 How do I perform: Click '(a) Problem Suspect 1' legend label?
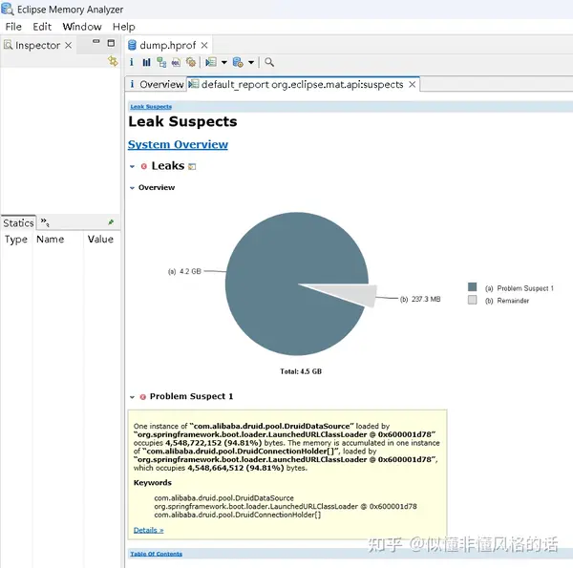coord(520,288)
